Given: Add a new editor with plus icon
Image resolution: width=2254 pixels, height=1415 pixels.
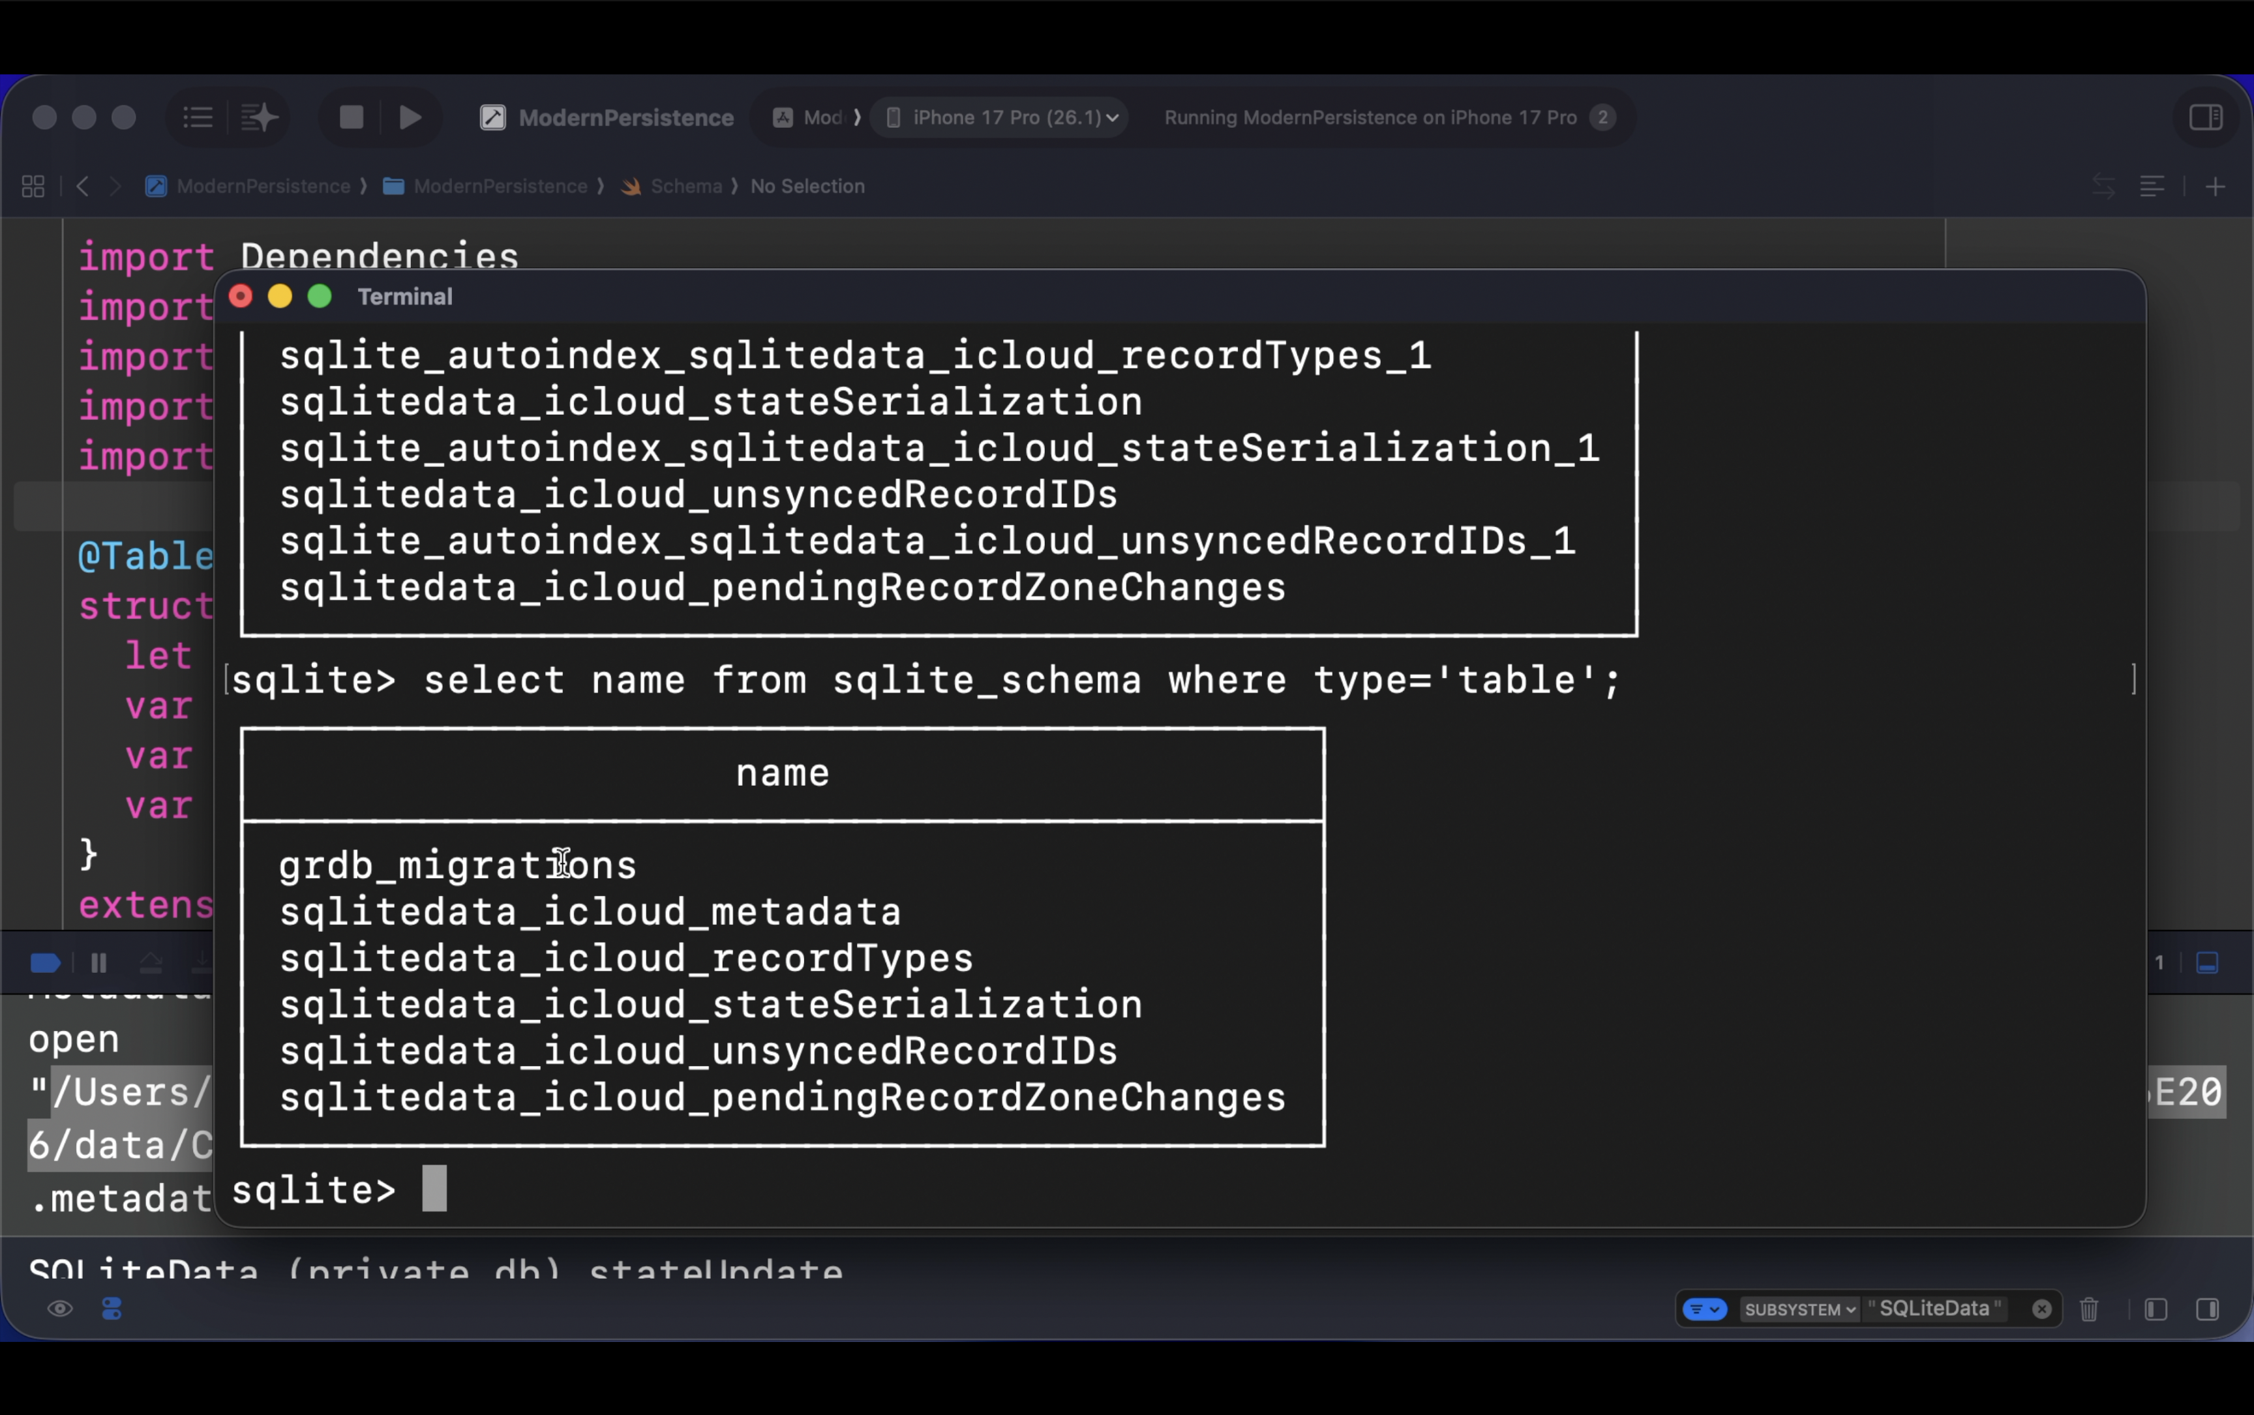Looking at the screenshot, I should tap(2215, 186).
